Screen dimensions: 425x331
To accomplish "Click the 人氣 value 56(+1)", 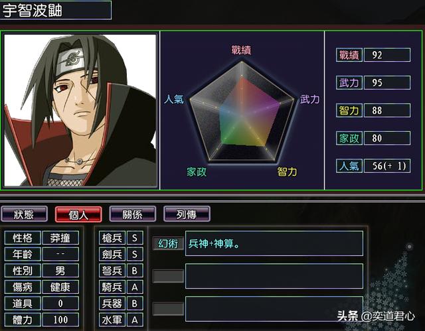I will [386, 166].
